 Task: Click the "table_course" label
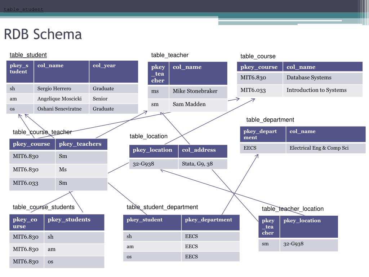click(258, 56)
